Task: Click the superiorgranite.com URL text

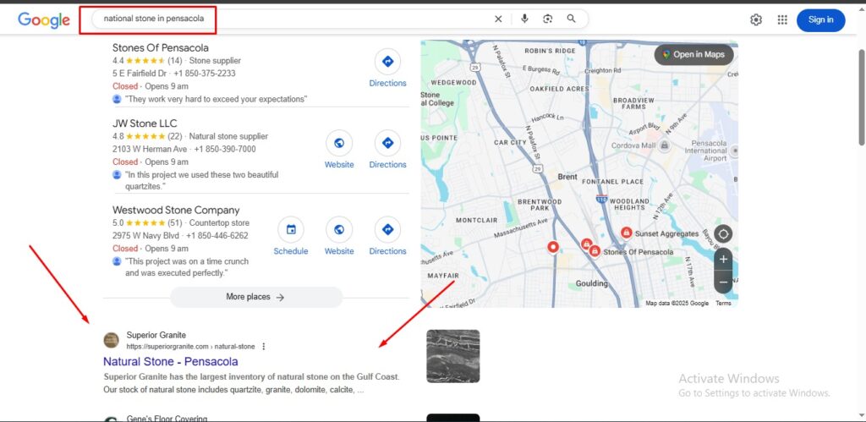Action: (x=190, y=347)
